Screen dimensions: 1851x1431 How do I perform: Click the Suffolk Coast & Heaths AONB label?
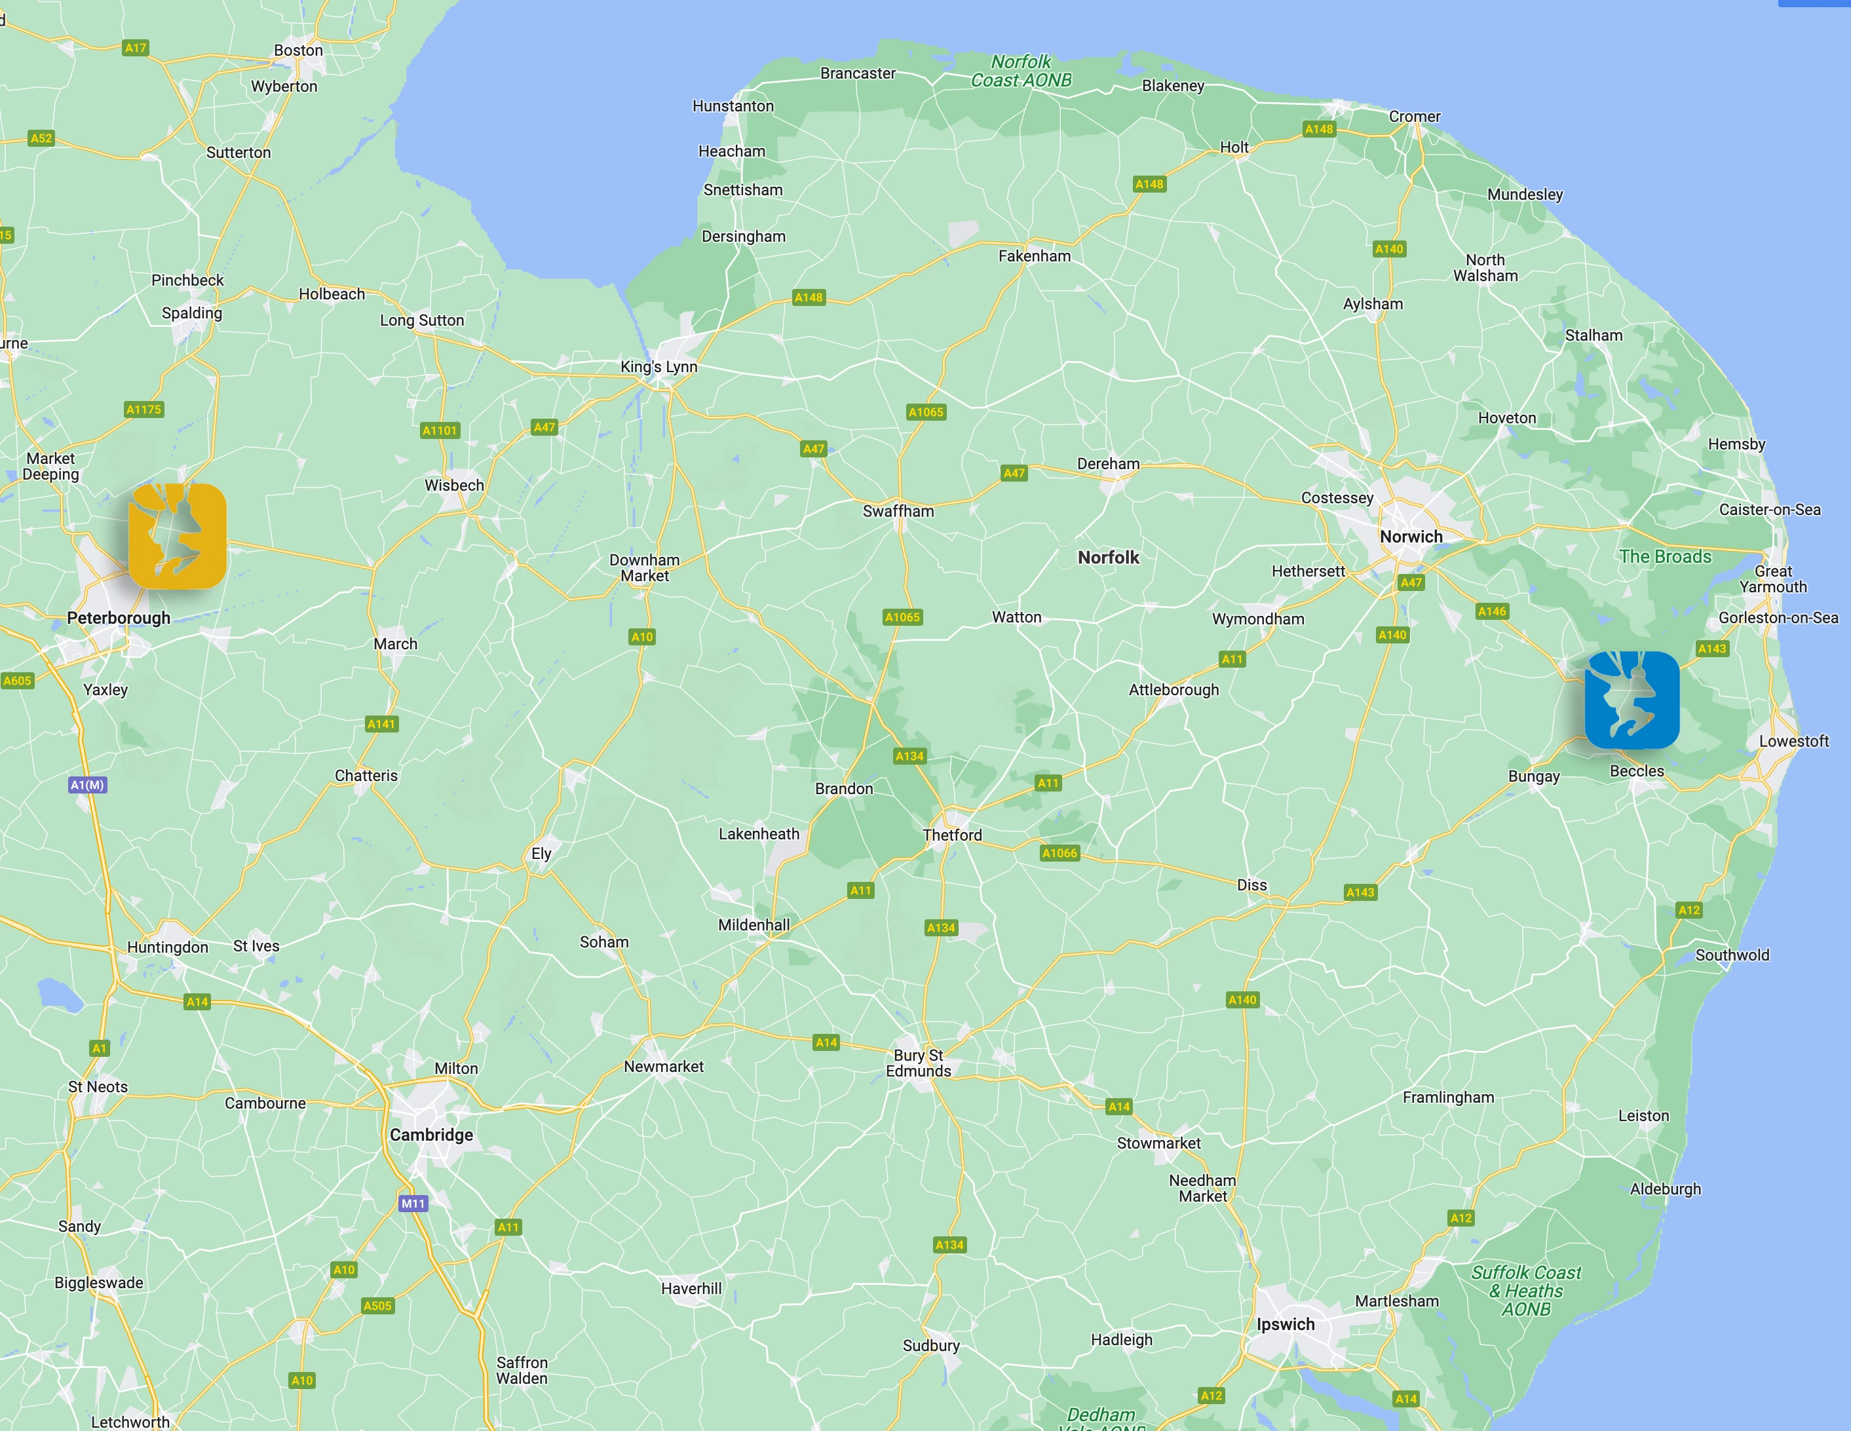pos(1525,1290)
